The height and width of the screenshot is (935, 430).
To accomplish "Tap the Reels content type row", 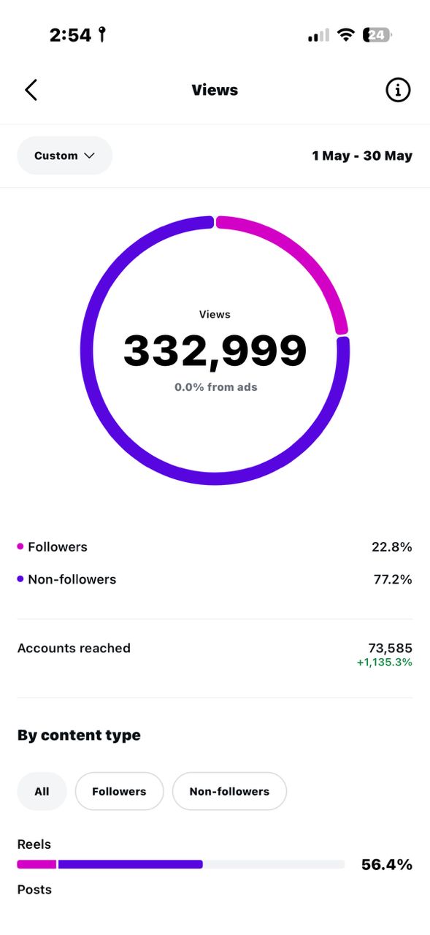I will tap(215, 855).
